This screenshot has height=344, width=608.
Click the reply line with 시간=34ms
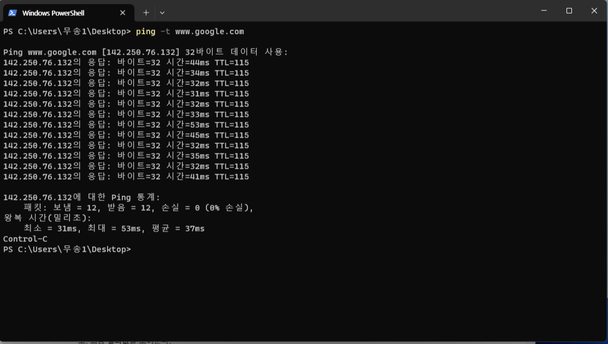pos(126,73)
